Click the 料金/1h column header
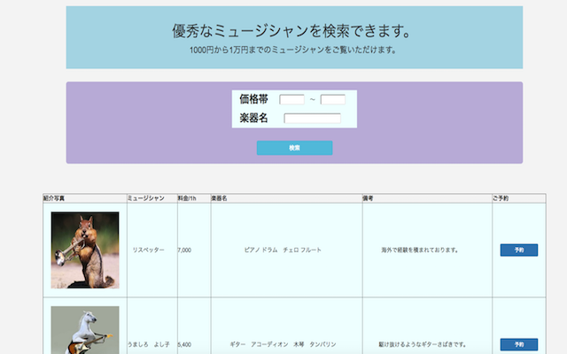 (x=187, y=199)
